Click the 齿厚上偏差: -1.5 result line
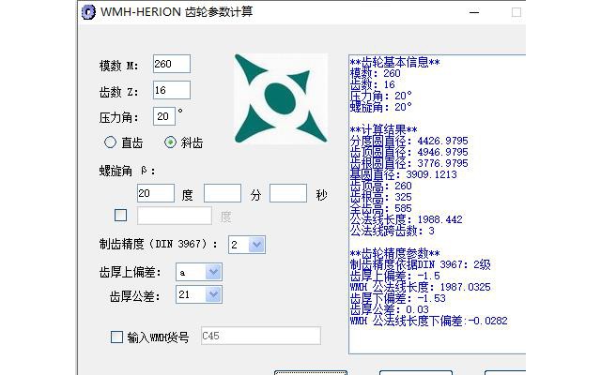601x375 pixels. [394, 276]
